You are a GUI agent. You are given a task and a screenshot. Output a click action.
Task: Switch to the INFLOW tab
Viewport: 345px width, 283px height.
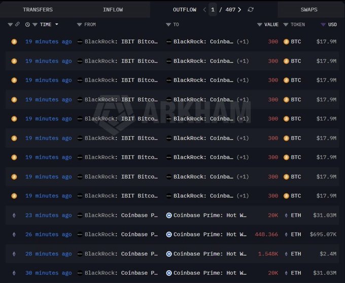113,10
